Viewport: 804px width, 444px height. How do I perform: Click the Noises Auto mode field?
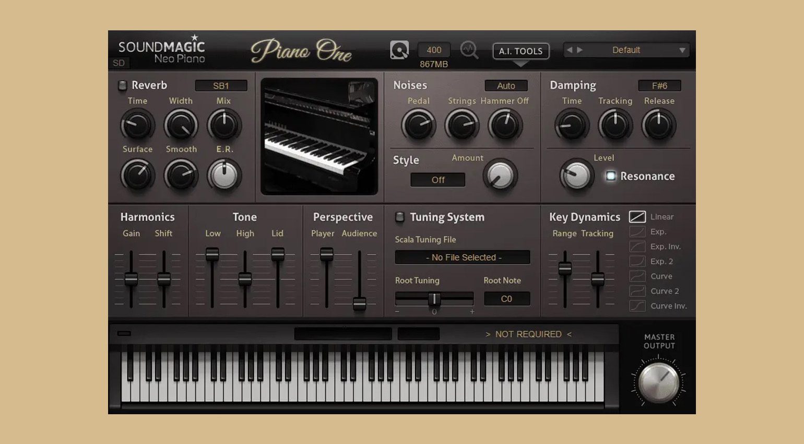(x=505, y=86)
